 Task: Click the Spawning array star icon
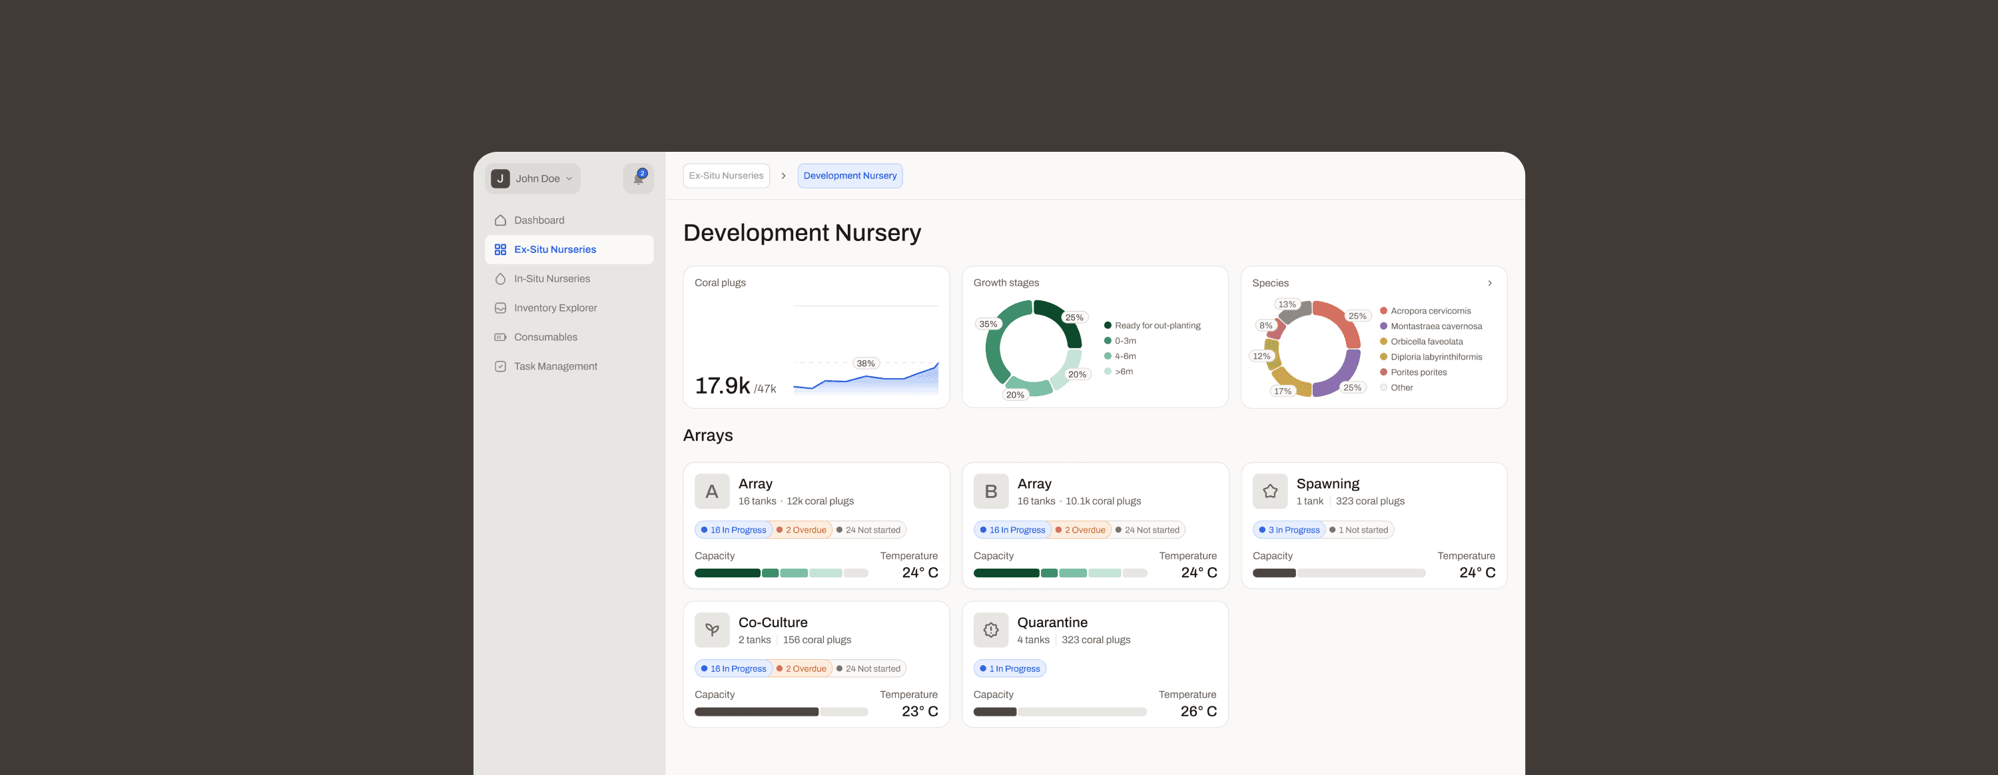point(1269,491)
